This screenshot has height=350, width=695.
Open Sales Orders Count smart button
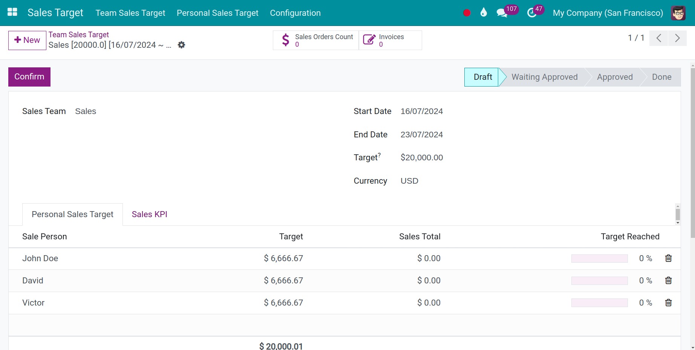point(316,40)
